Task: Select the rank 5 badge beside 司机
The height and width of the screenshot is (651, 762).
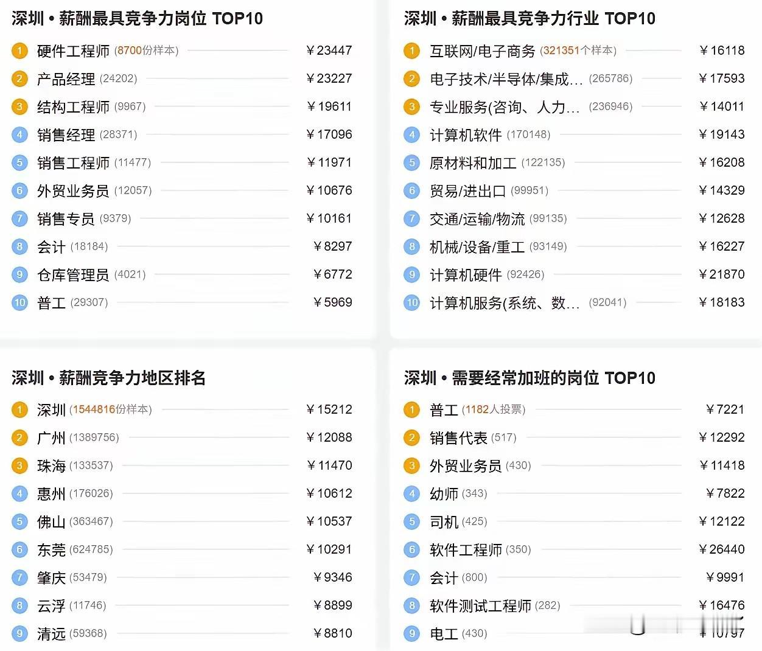Action: tap(412, 521)
